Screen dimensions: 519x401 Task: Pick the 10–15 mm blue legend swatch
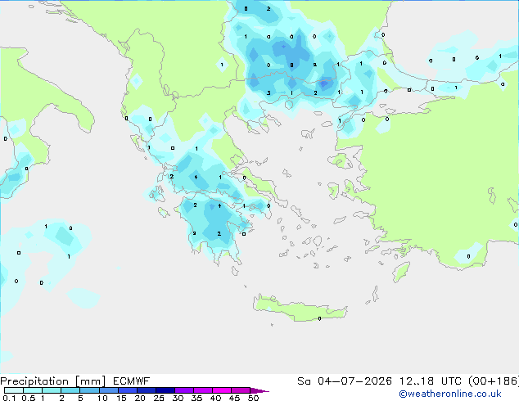coord(108,390)
